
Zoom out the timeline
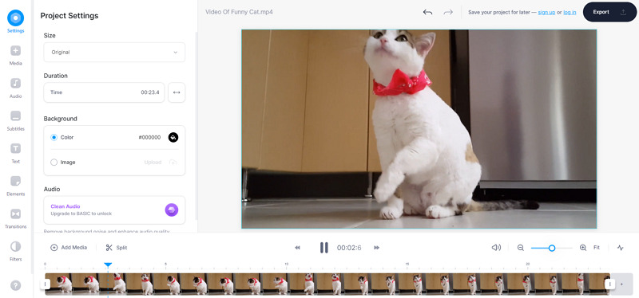[x=521, y=248]
